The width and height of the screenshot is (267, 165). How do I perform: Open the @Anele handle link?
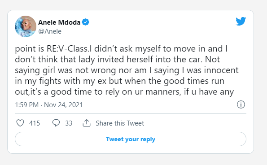click(x=50, y=31)
